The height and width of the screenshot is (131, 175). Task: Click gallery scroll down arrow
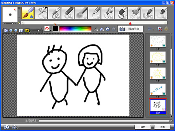coord(171,116)
